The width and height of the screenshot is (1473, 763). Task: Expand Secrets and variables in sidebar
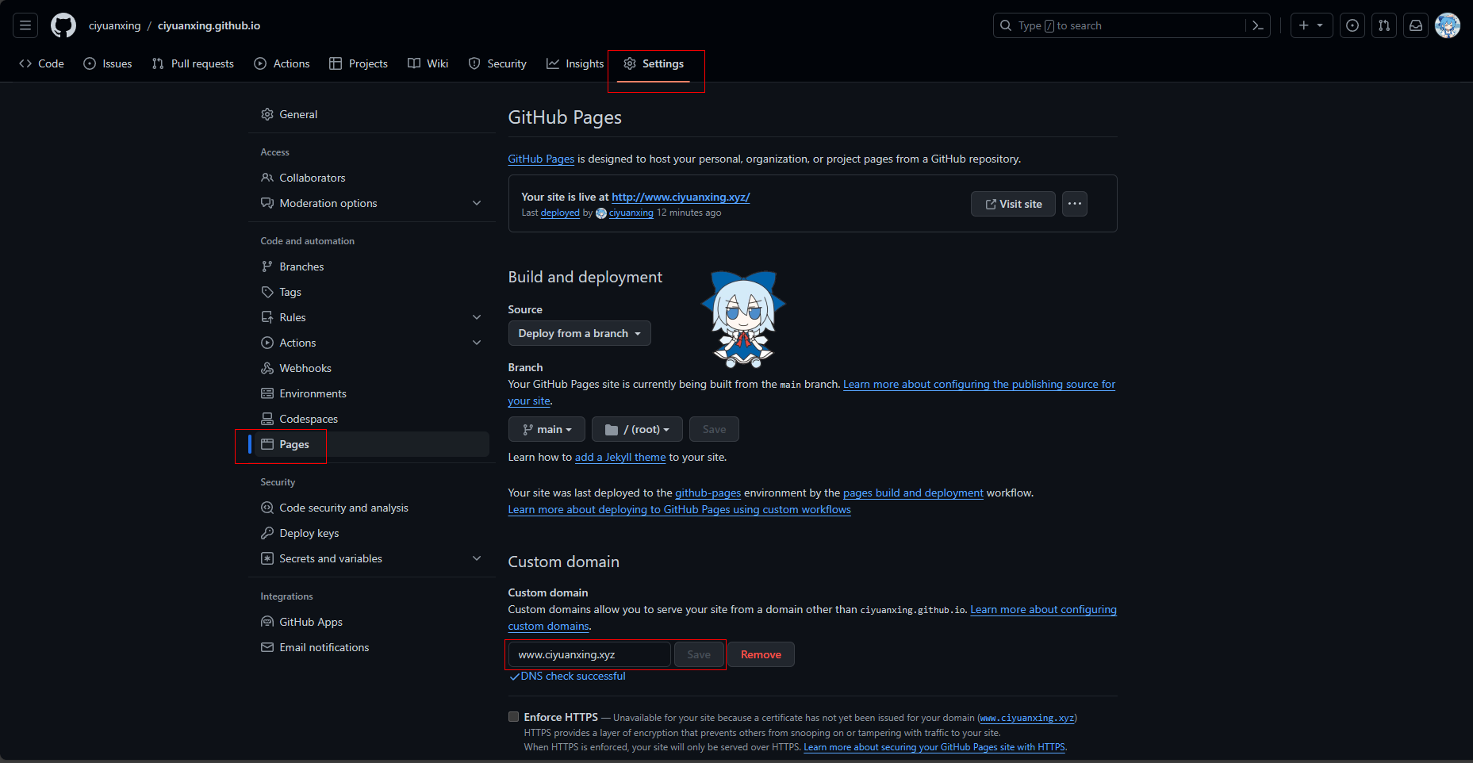point(477,558)
